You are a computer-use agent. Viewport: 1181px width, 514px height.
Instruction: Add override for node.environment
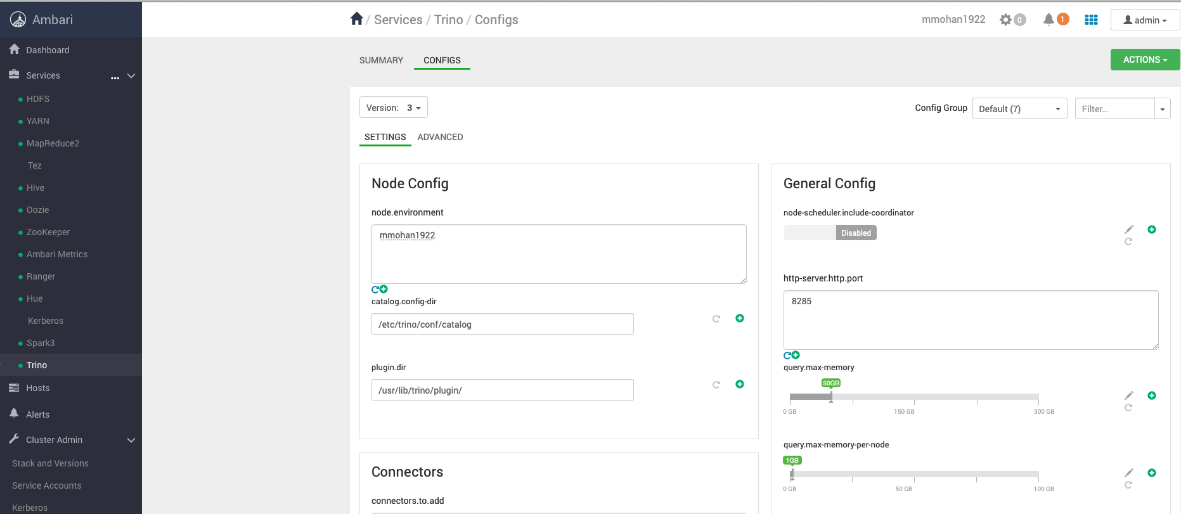coord(384,289)
